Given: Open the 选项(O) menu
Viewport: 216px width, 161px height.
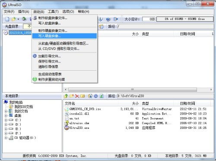Looking at the screenshot, I should 68,12.
